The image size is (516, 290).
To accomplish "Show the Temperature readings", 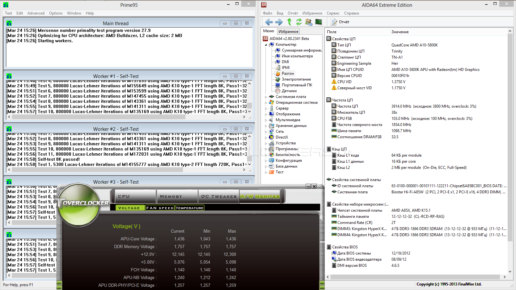I will tap(190, 208).
